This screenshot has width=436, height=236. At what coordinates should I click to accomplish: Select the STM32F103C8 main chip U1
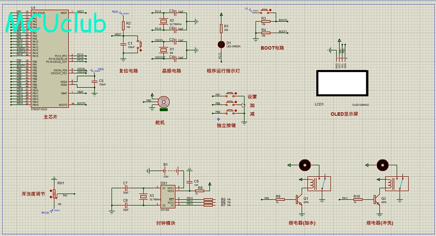pyautogui.click(x=50, y=59)
